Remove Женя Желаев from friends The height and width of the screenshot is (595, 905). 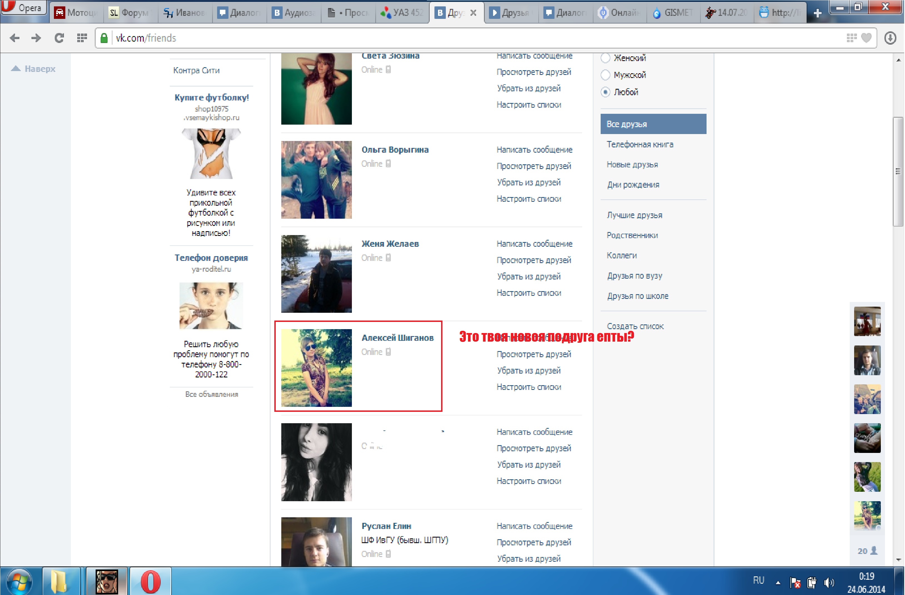point(529,276)
